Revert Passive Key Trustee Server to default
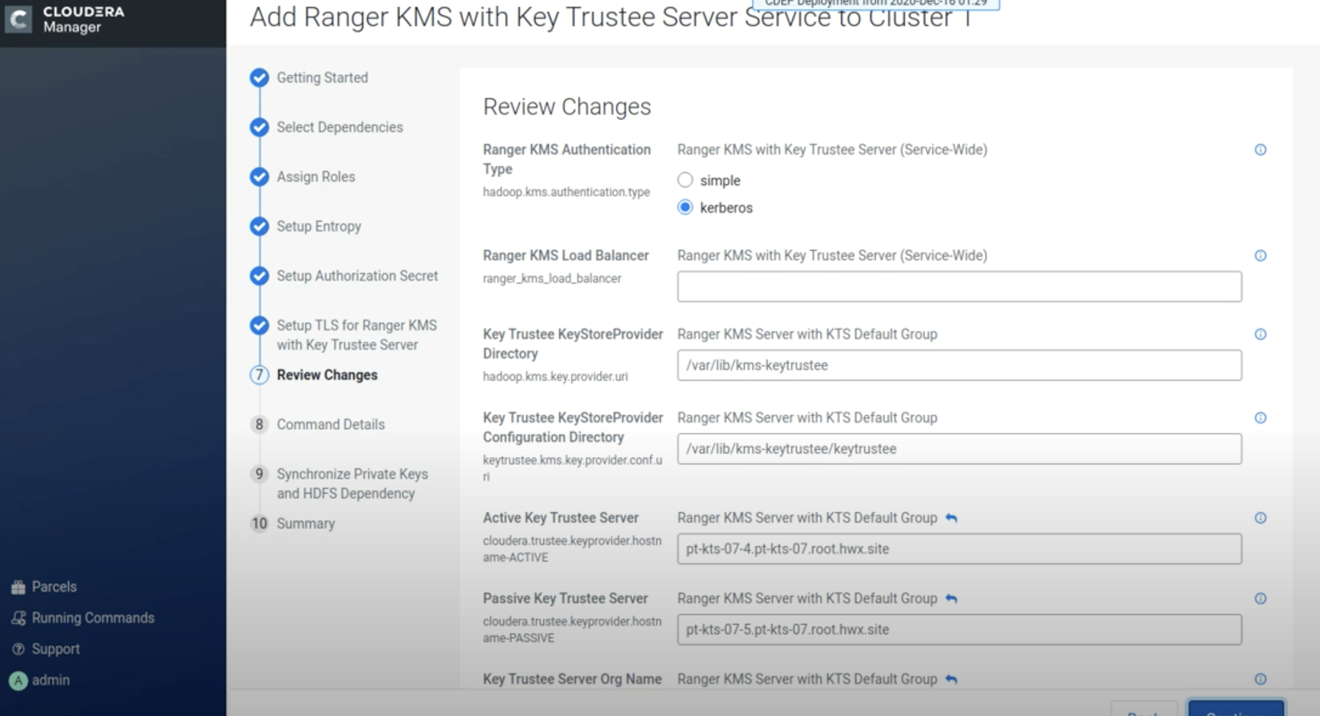 (x=951, y=598)
